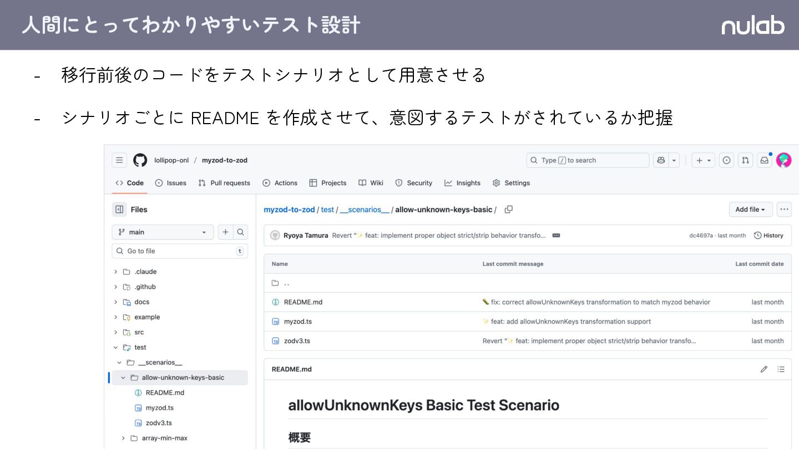This screenshot has width=799, height=449.
Task: Collapse the test folder in tree
Action: pyautogui.click(x=116, y=348)
